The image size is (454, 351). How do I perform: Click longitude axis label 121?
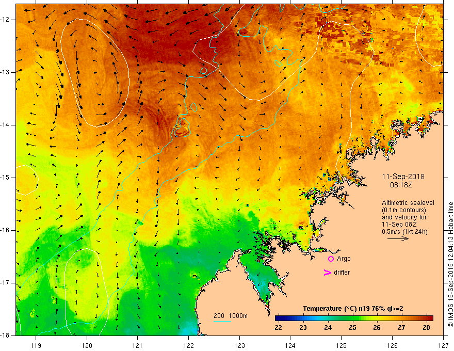pyautogui.click(x=138, y=345)
